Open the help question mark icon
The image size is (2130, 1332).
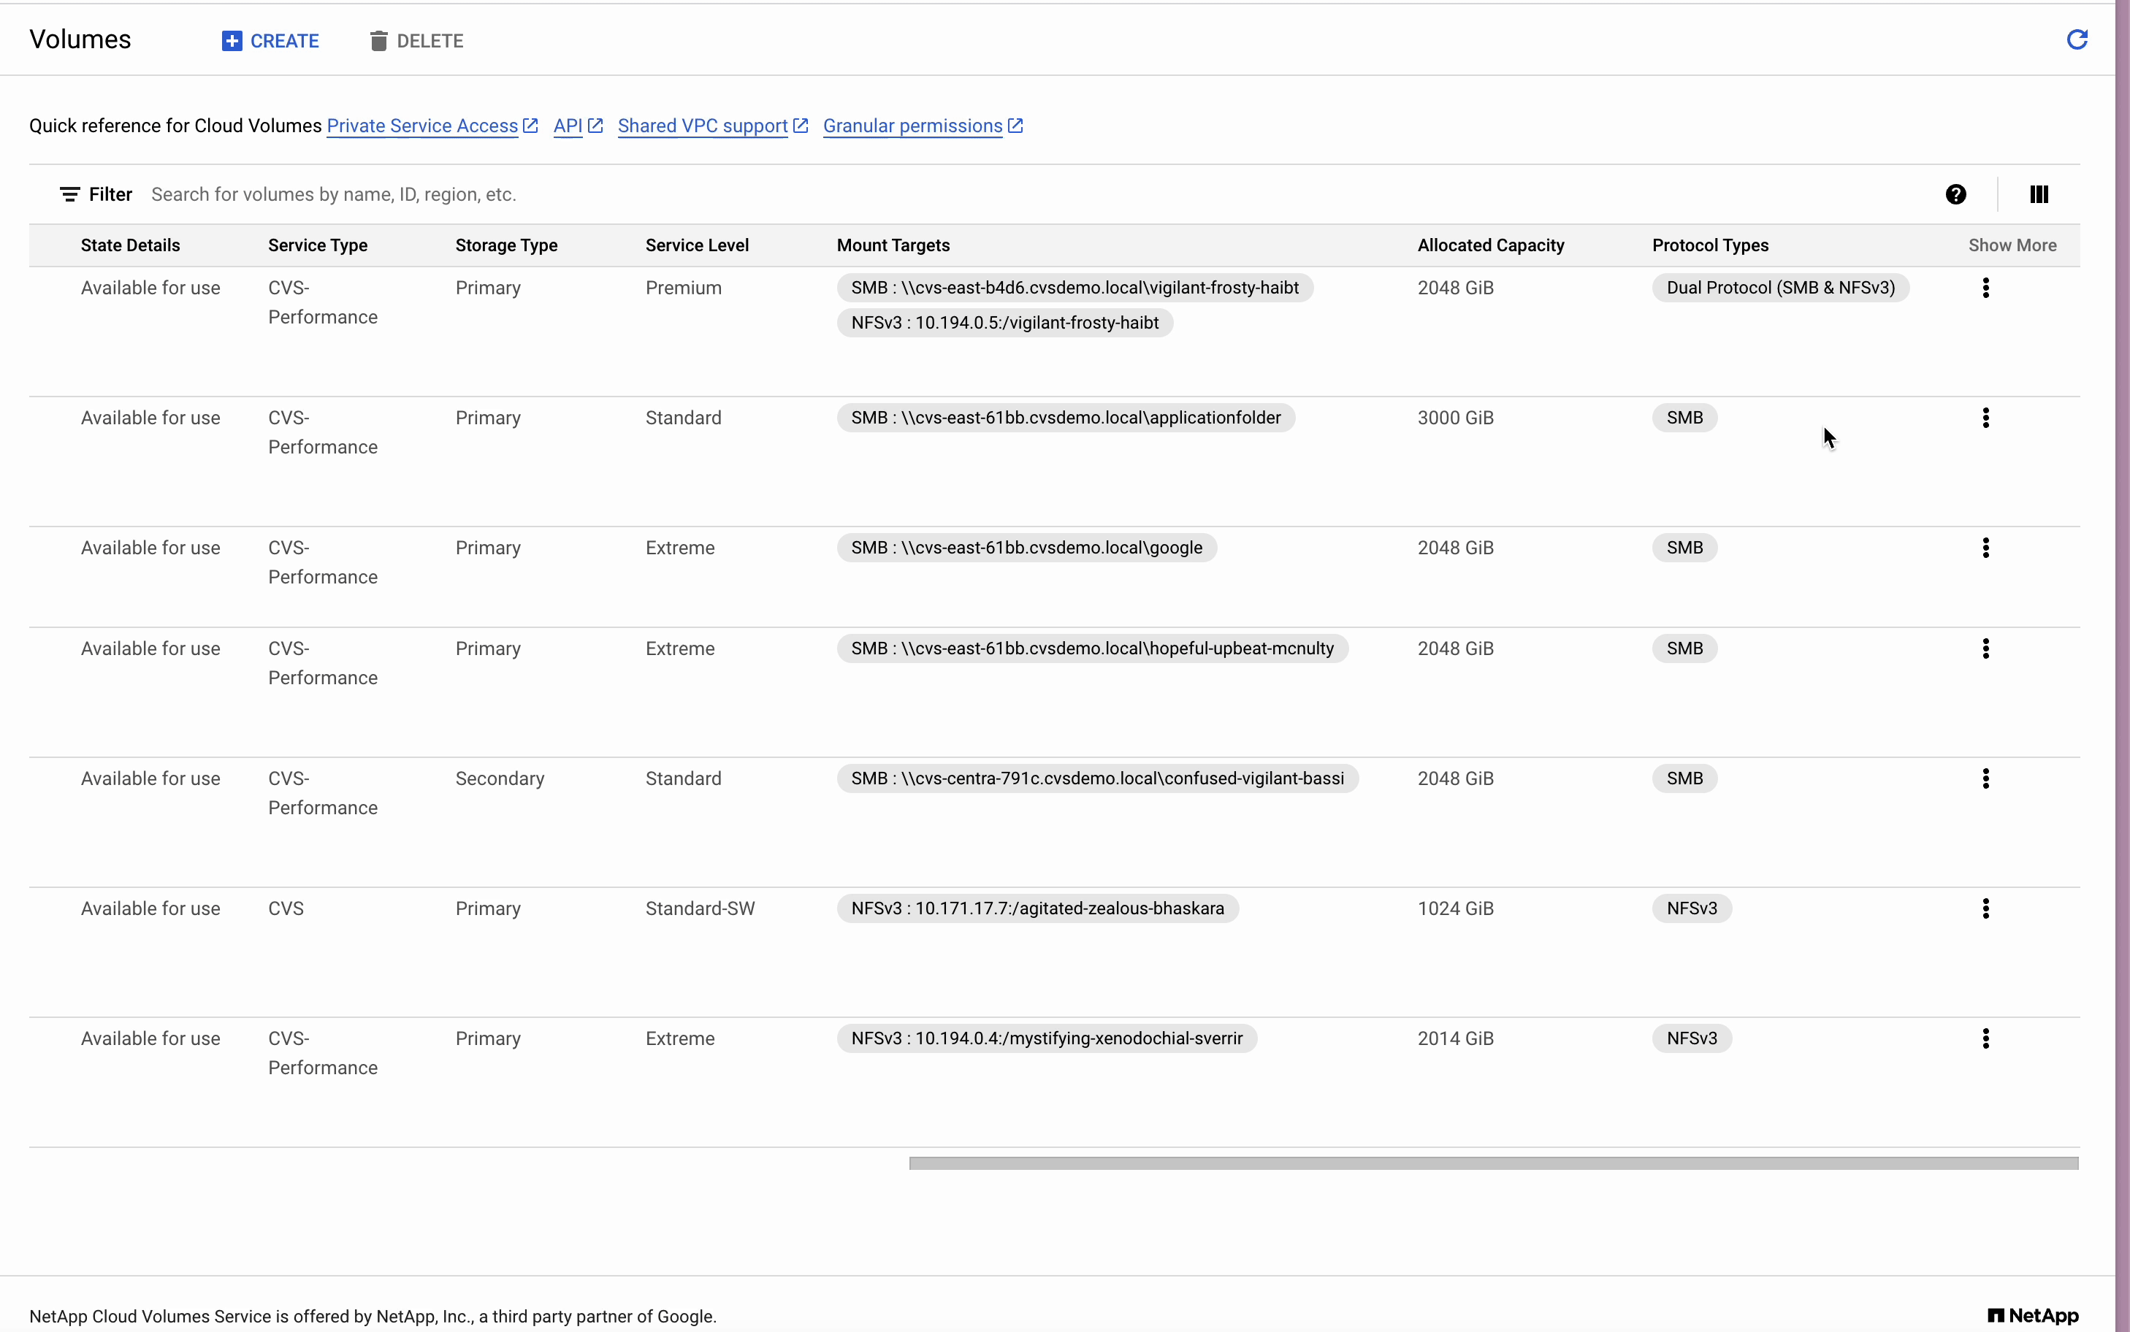pyautogui.click(x=1955, y=194)
